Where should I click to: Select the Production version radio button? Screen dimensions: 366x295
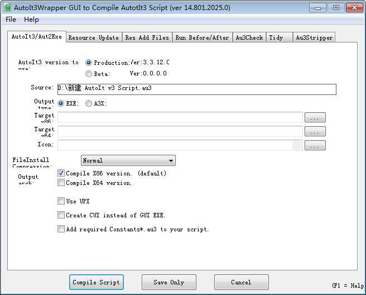coord(89,63)
